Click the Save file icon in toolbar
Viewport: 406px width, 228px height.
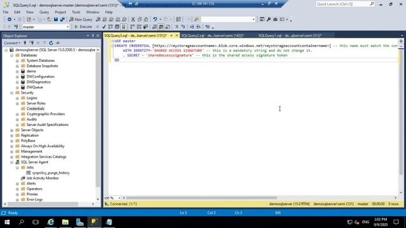tap(56, 20)
